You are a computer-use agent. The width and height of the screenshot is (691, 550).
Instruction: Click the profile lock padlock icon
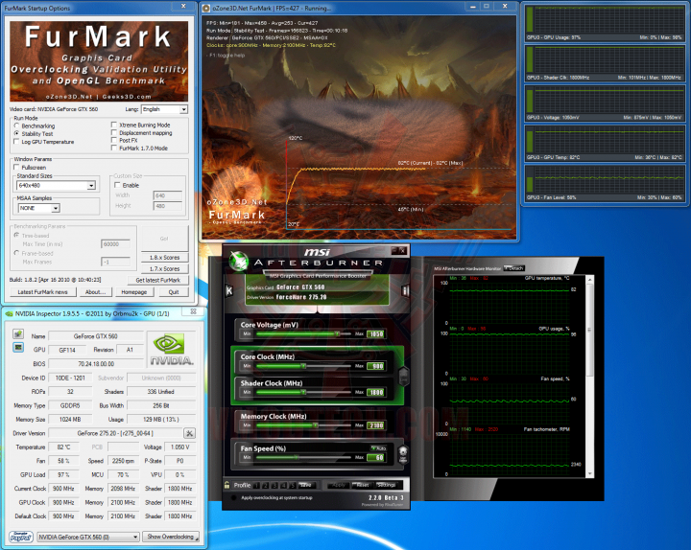pos(226,485)
